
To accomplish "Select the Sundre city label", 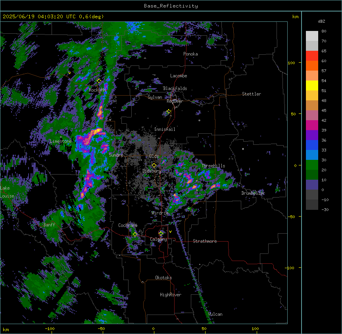I will (116, 155).
